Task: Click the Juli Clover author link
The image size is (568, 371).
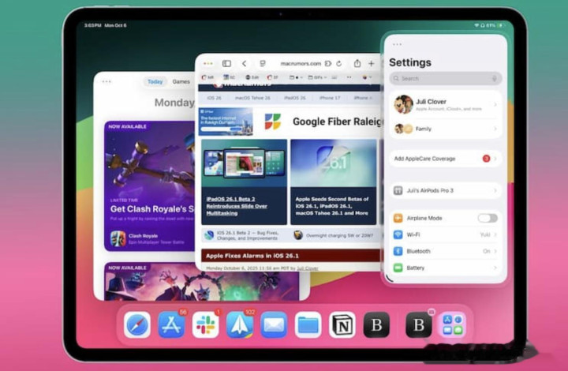Action: click(x=308, y=268)
